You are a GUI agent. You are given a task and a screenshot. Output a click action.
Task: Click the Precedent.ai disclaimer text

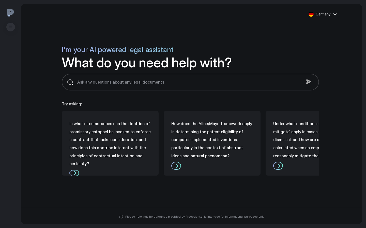[x=195, y=217]
